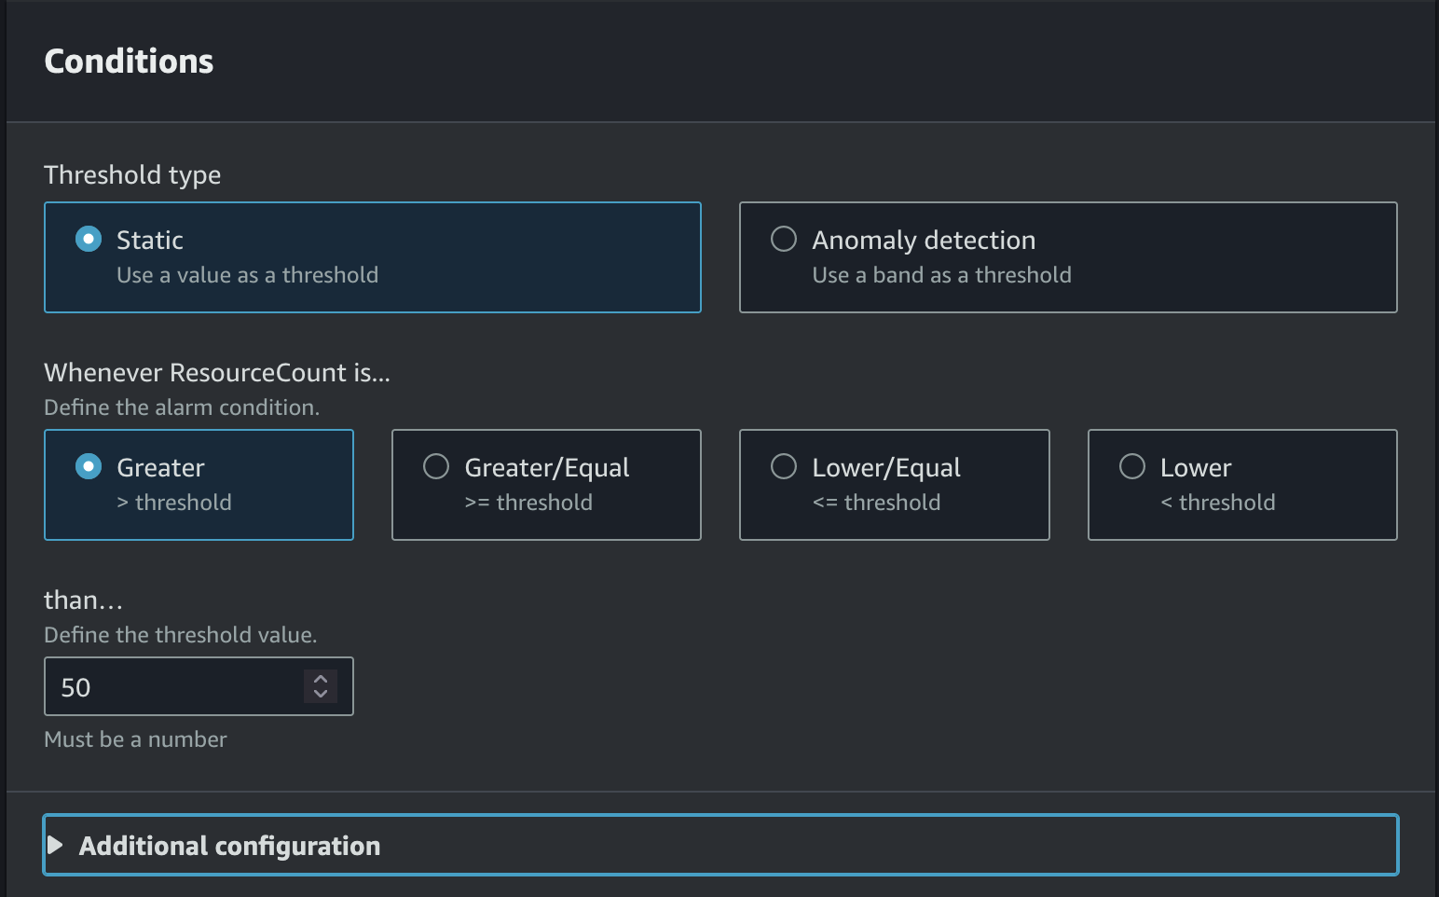1439x897 pixels.
Task: Select the Anomaly detection radio button circle
Action: 784,239
